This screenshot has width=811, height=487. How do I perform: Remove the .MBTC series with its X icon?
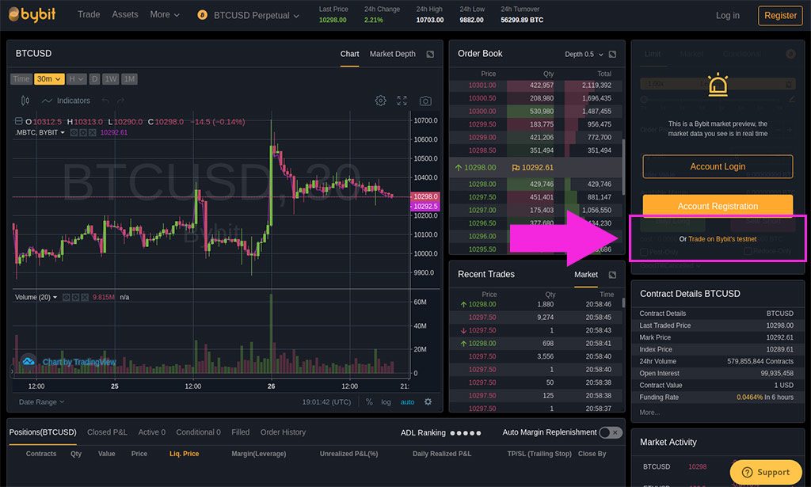pos(92,132)
